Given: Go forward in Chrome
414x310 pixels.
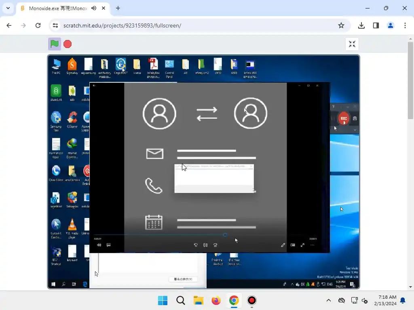Looking at the screenshot, I should pyautogui.click(x=23, y=25).
